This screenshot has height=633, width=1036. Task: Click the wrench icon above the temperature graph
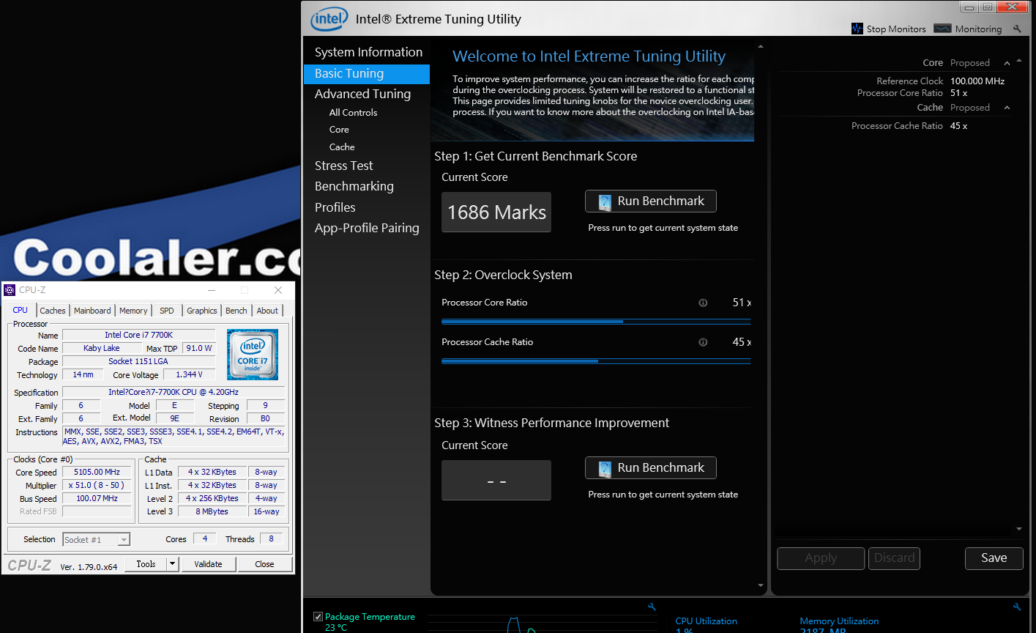(x=652, y=607)
